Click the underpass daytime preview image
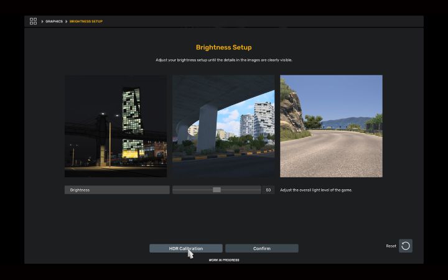The width and height of the screenshot is (448, 280). tap(223, 126)
